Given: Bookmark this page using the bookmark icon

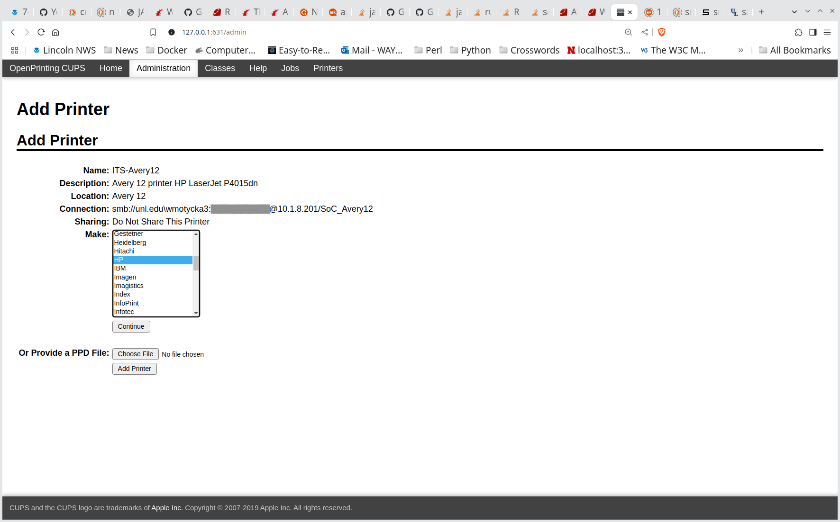Looking at the screenshot, I should (x=153, y=32).
